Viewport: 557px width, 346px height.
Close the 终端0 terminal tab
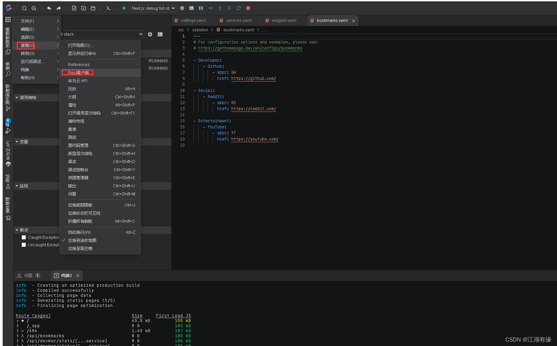(x=78, y=276)
